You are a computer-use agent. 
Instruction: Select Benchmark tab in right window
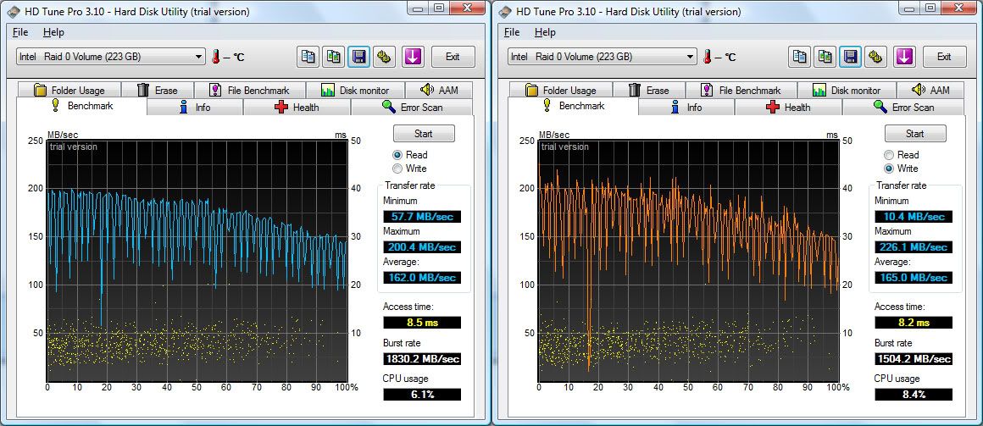tap(574, 106)
